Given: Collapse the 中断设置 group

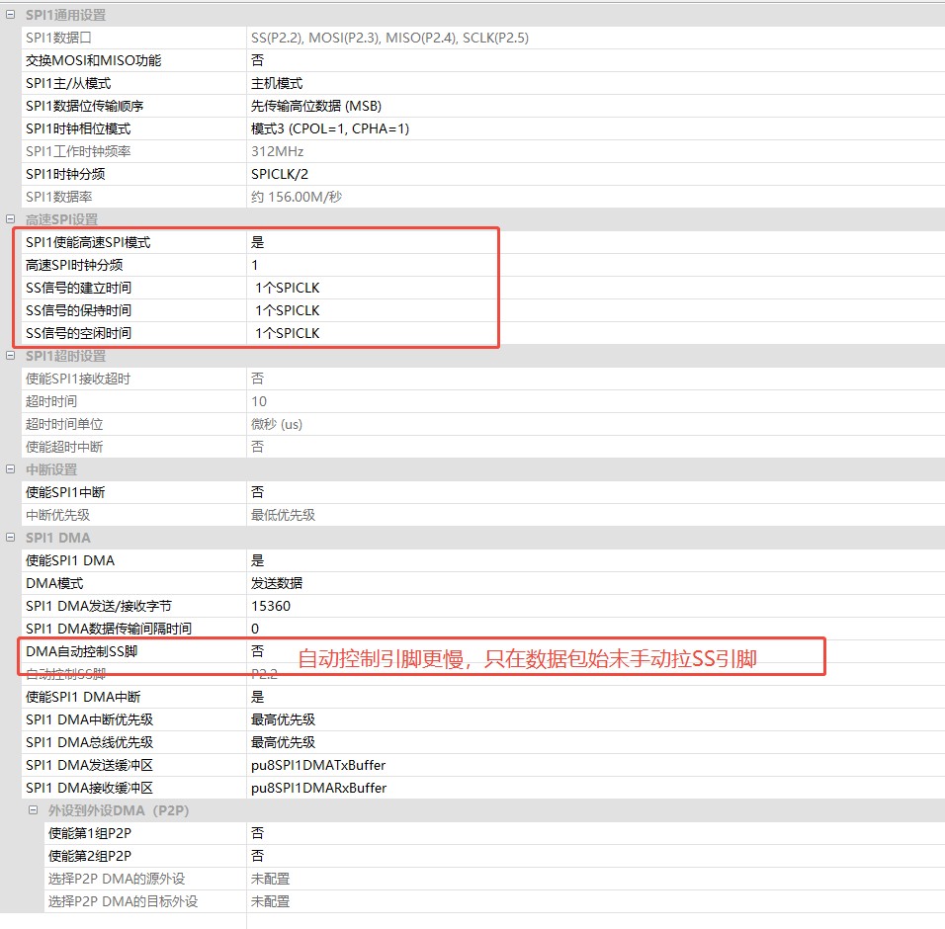Looking at the screenshot, I should click(x=10, y=469).
